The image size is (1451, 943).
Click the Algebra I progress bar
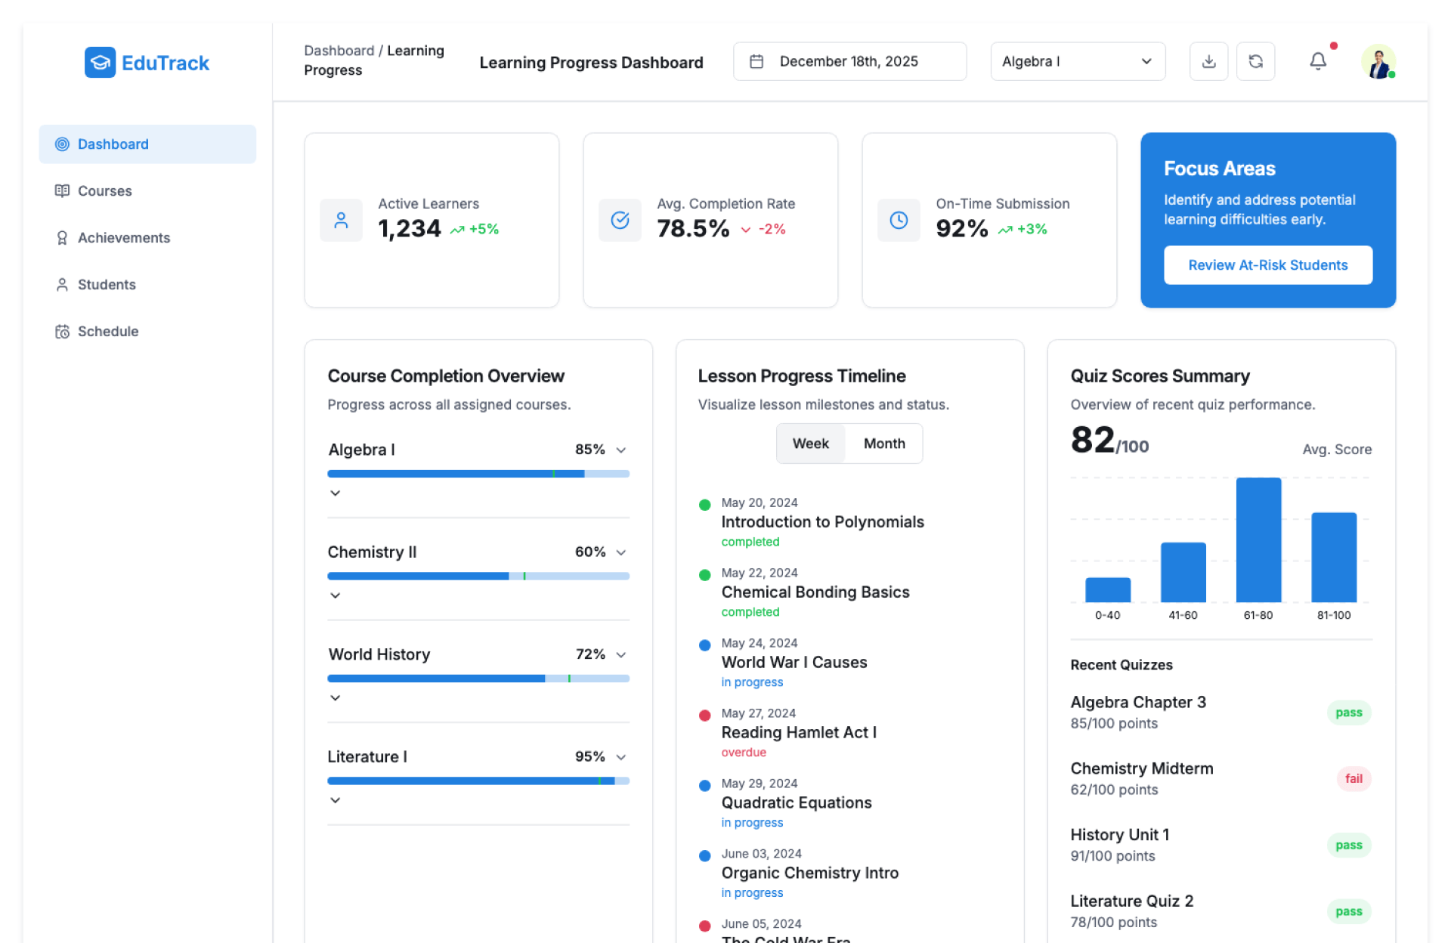tap(478, 474)
